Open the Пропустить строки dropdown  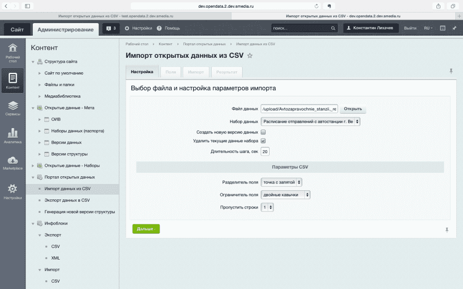point(267,207)
